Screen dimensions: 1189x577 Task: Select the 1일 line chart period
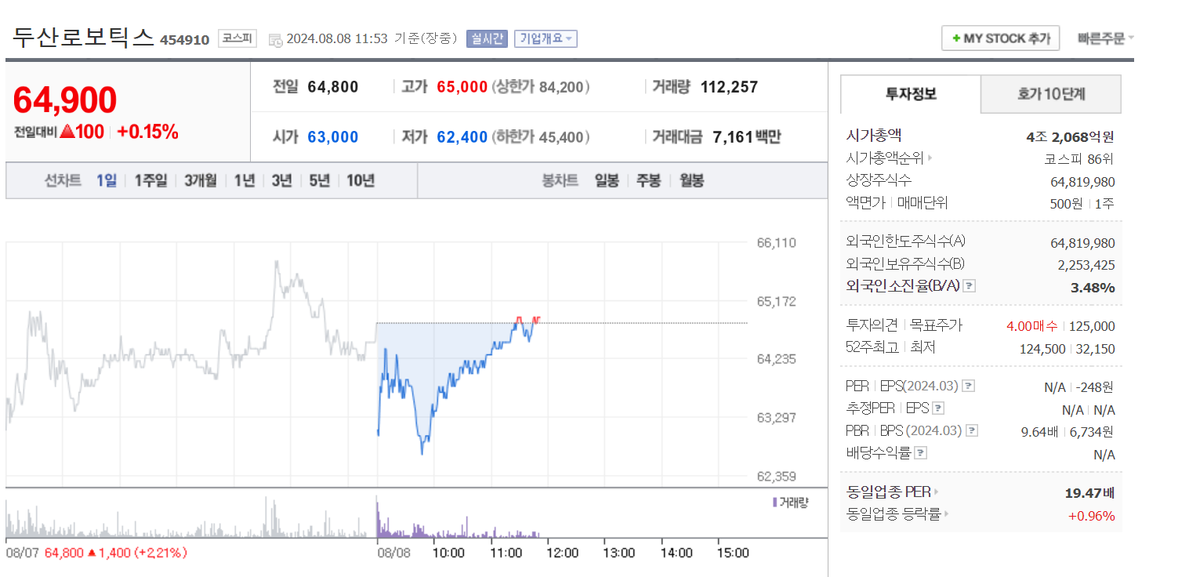tap(107, 180)
